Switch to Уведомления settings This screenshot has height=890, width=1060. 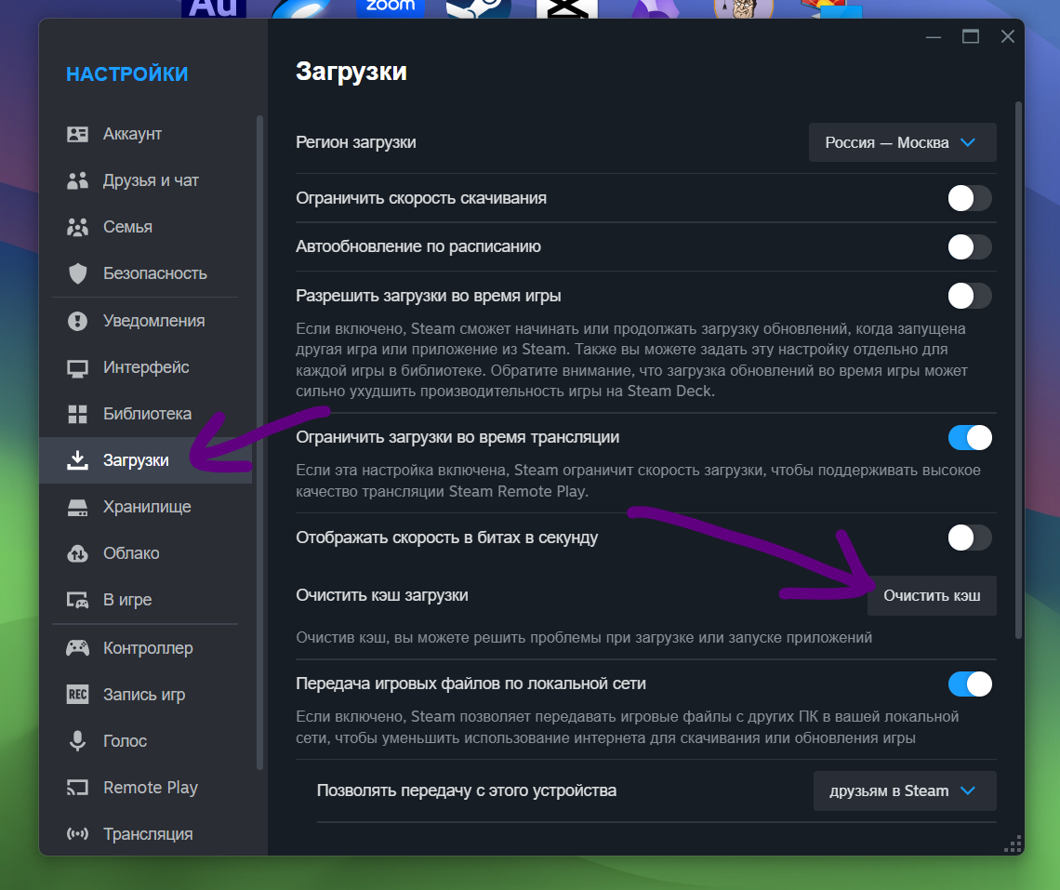pos(145,321)
